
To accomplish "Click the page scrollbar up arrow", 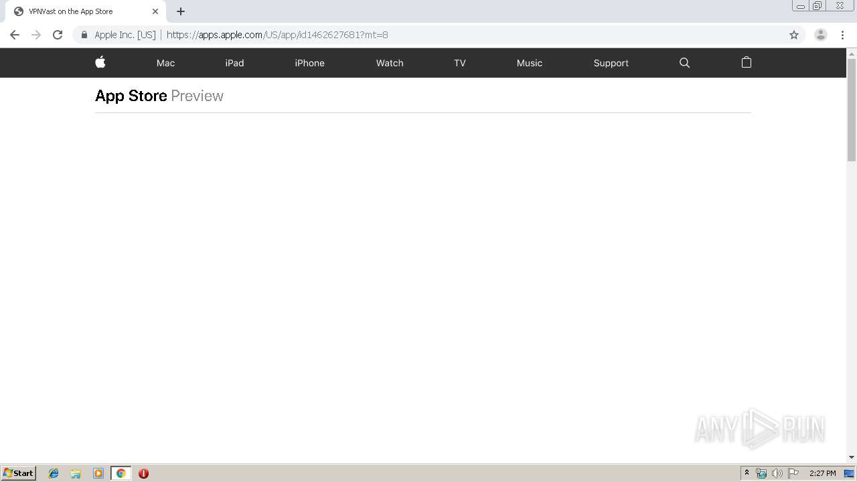I will pyautogui.click(x=852, y=53).
